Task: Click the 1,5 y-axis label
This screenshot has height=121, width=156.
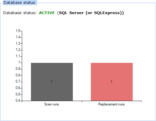Action: [18, 31]
